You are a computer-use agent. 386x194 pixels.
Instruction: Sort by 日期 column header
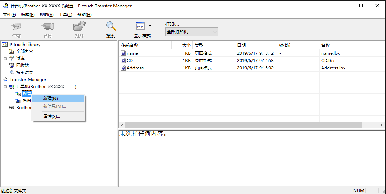[256, 45]
